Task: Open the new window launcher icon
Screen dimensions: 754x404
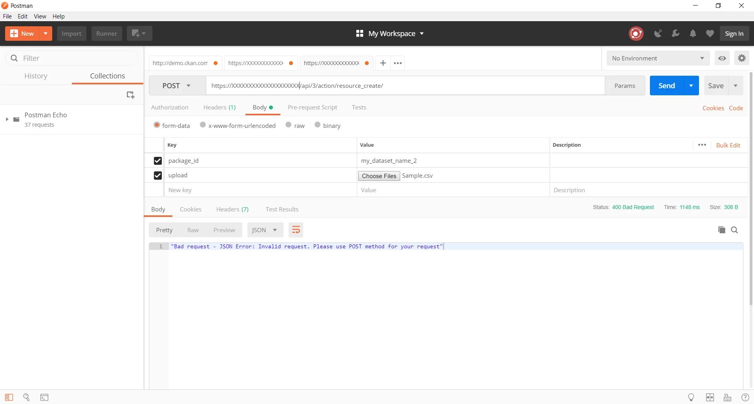Action: click(x=139, y=33)
